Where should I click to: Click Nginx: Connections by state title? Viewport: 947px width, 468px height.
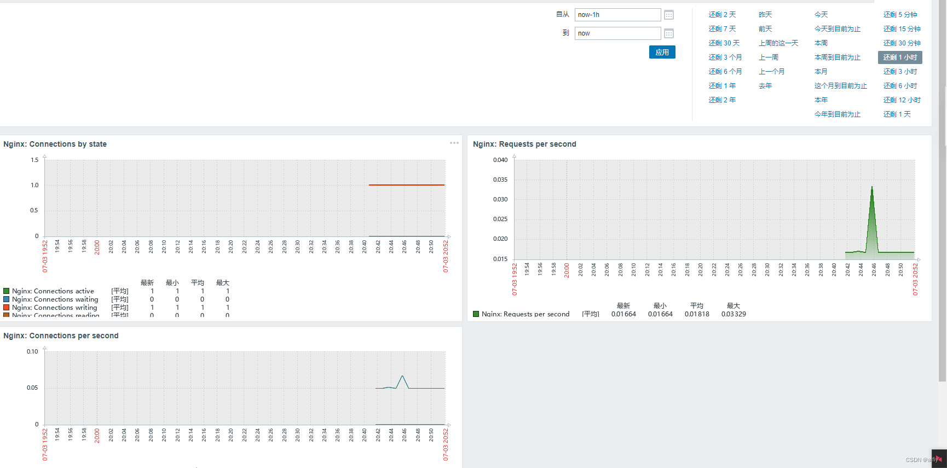pos(55,144)
